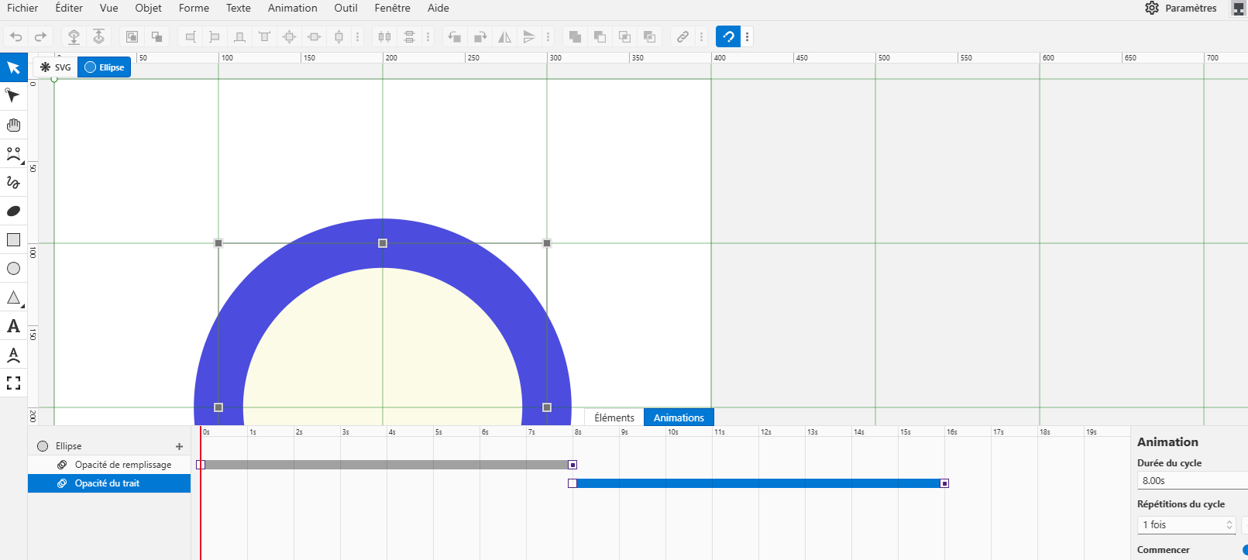1248x560 pixels.
Task: Select the view box frame tool
Action: [13, 383]
